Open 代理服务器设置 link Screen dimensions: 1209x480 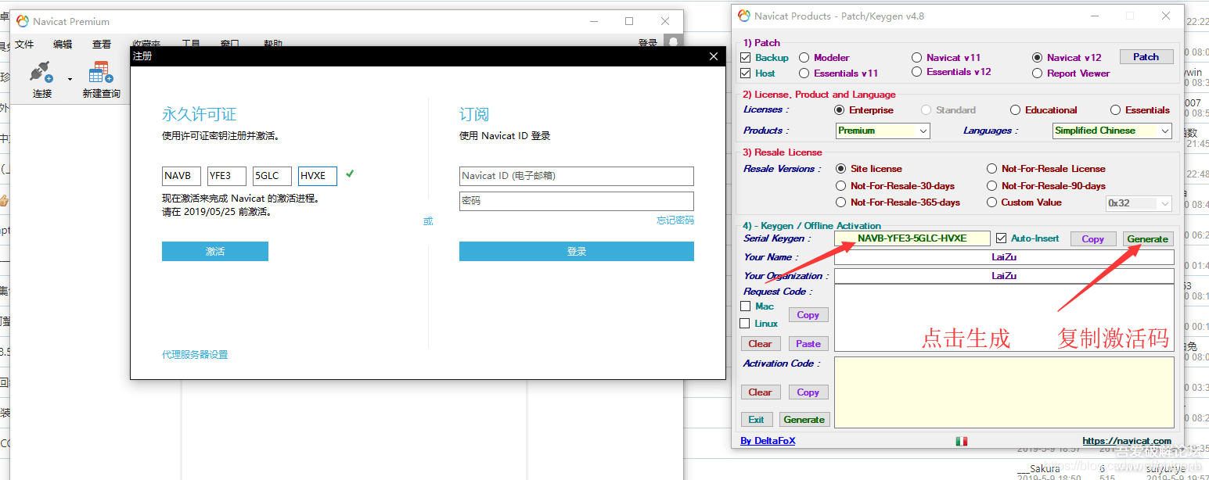(195, 355)
